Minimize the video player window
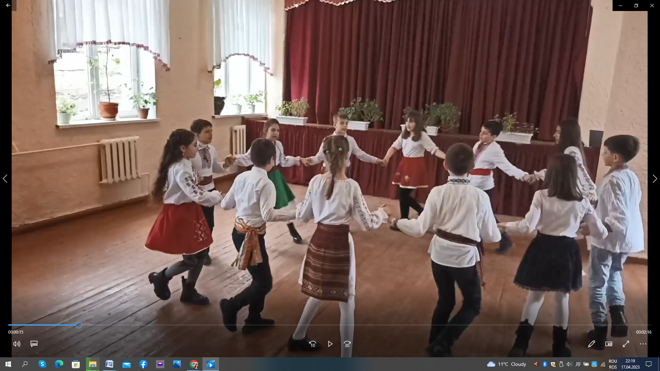 tap(620, 5)
